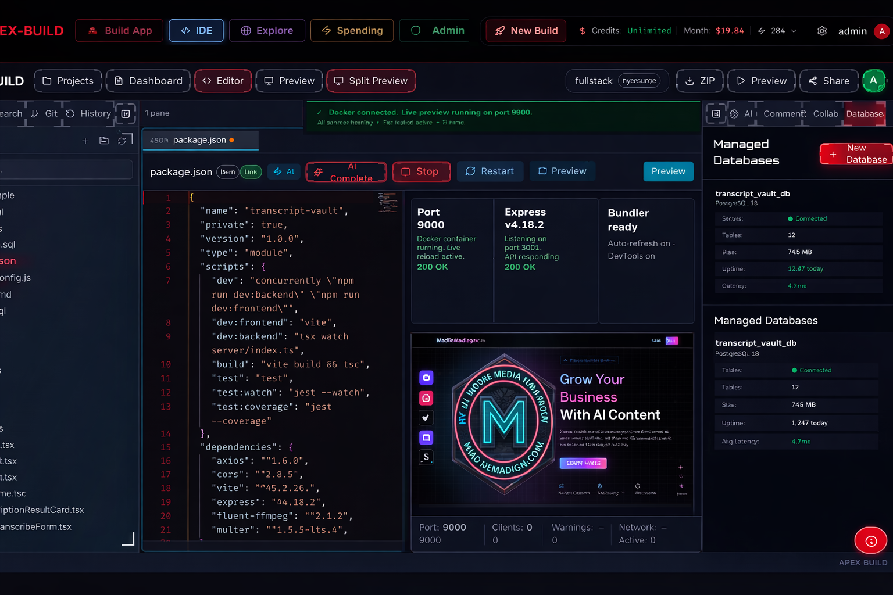This screenshot has height=595, width=893.
Task: Click Month $19.84 spending amount
Action: 713,31
